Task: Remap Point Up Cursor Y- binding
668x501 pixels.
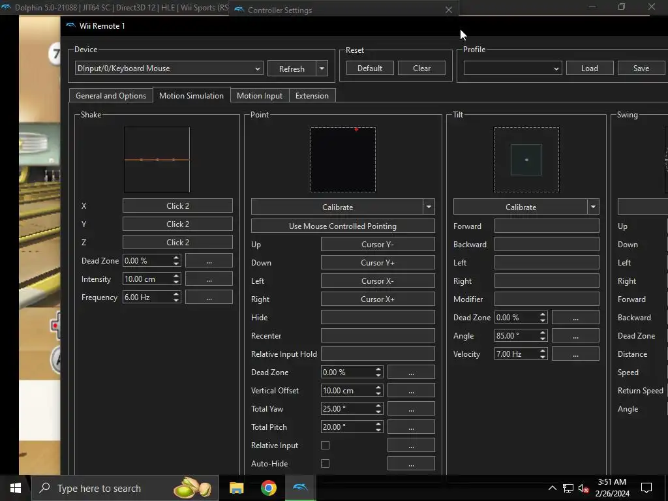Action: point(378,244)
